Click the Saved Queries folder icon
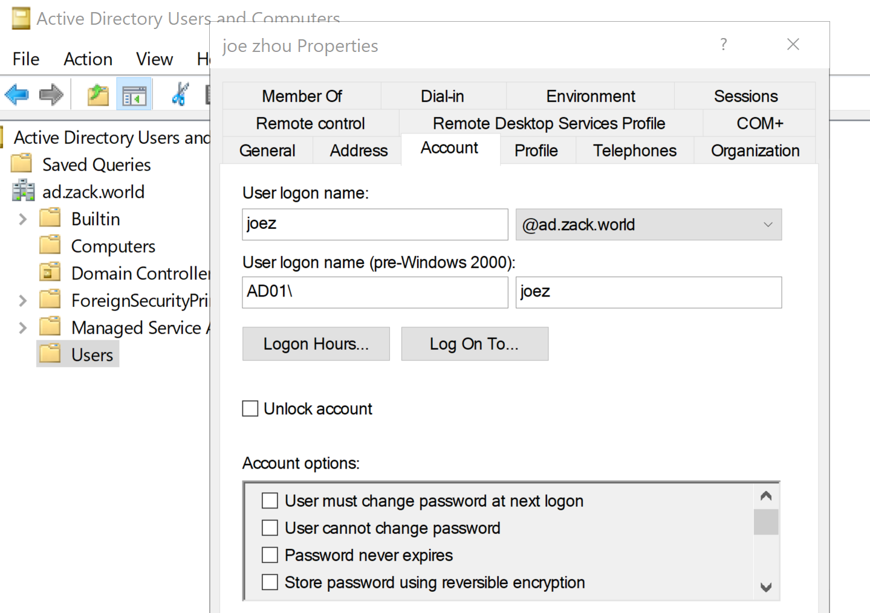 22,163
